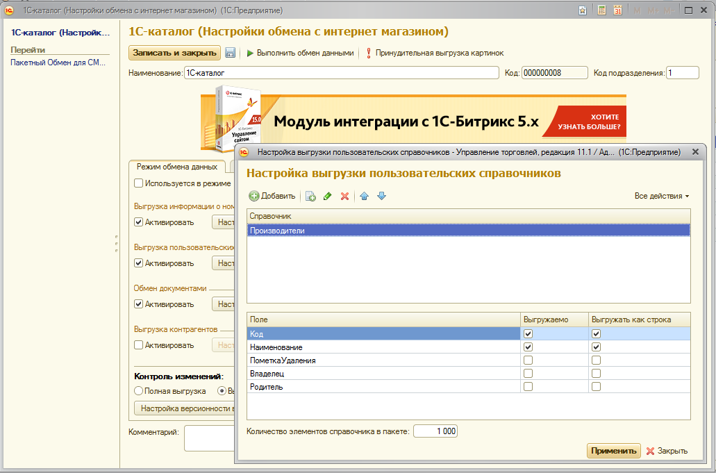
Task: Click the green pencil edit icon
Action: (328, 197)
